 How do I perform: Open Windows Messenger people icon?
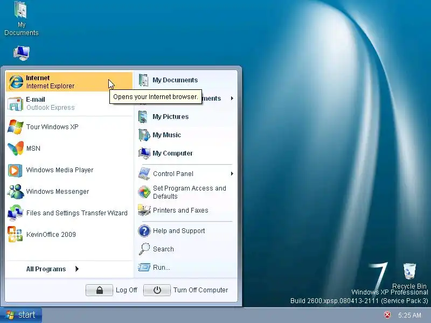point(16,192)
